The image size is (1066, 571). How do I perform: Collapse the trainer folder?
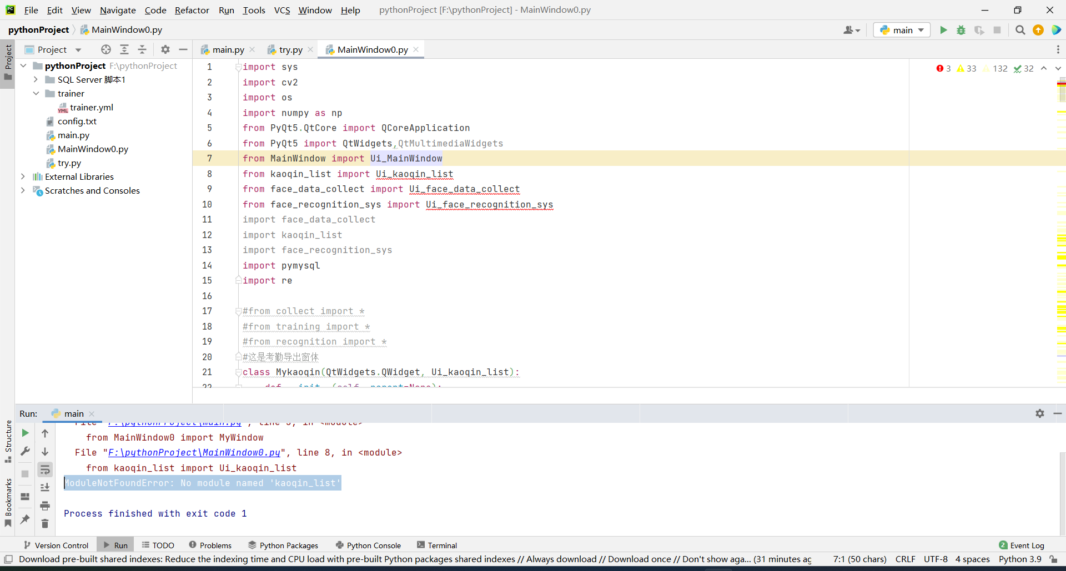point(36,93)
